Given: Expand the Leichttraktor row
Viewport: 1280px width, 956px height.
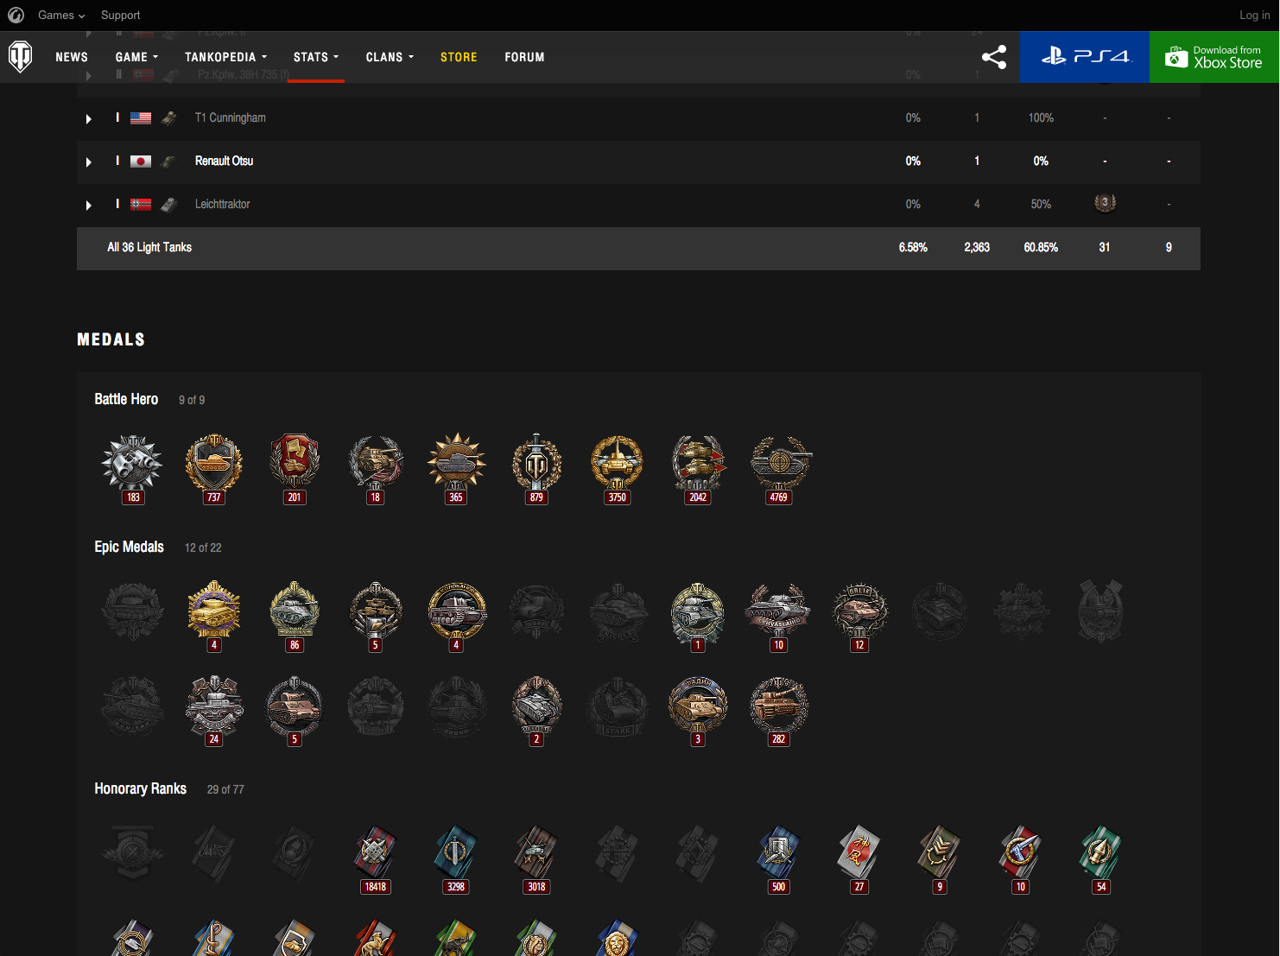Looking at the screenshot, I should point(88,205).
